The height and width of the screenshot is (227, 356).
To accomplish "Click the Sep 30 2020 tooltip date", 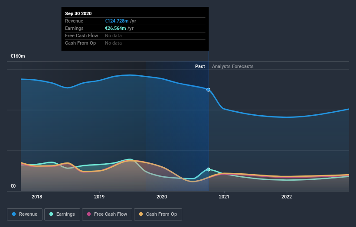I will point(78,13).
